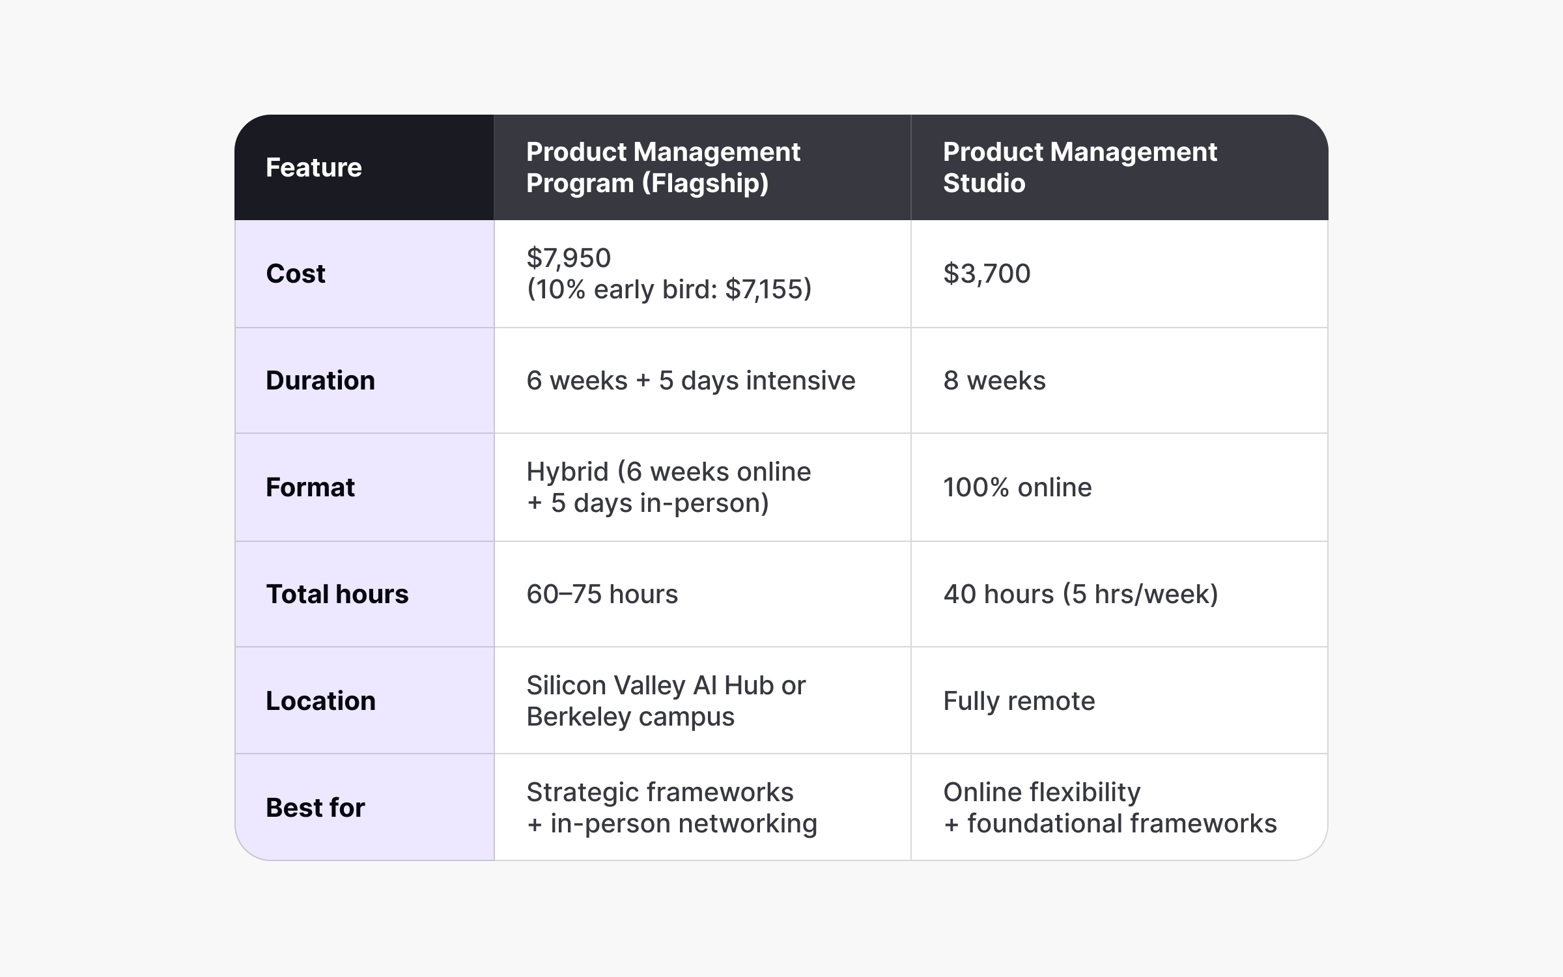
Task: Select the Duration row label
Action: [x=320, y=380]
